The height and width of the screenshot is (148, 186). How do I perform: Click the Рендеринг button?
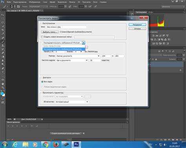[x=137, y=25]
